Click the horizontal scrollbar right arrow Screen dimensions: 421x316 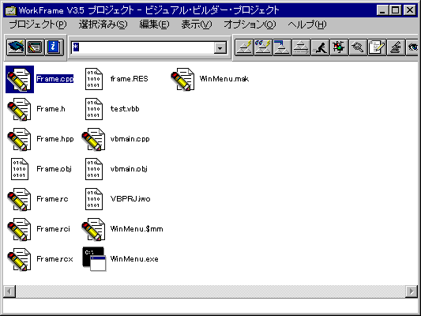[x=412, y=292]
